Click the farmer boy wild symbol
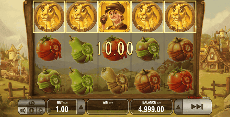230x117 pixels. pyautogui.click(x=114, y=17)
